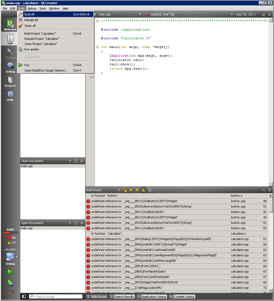274x301 pixels.
Task: Start debugging with the Run-debug icon
Action: tap(10, 283)
